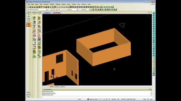
Task: Open the Finishes menu
Action: (x=46, y=4)
